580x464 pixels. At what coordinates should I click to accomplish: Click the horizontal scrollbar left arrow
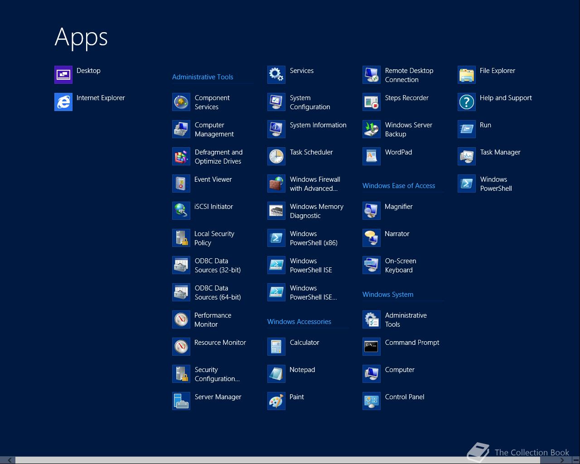tap(10, 460)
